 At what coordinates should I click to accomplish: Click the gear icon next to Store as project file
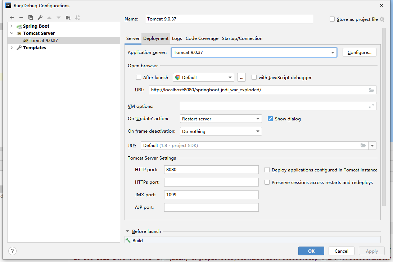click(x=382, y=19)
